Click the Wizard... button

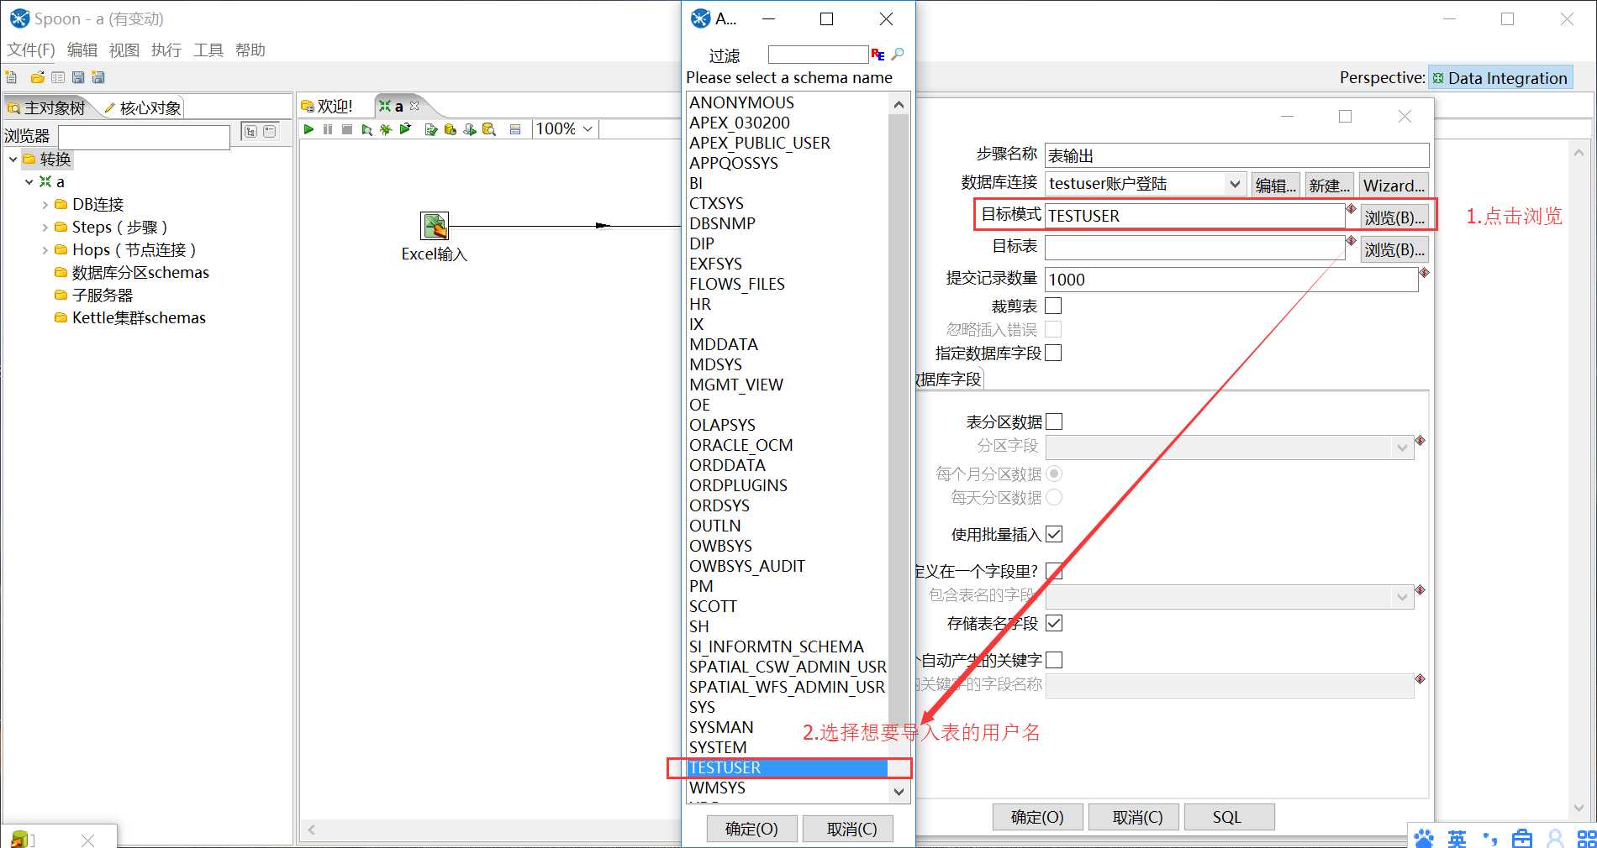[1394, 185]
